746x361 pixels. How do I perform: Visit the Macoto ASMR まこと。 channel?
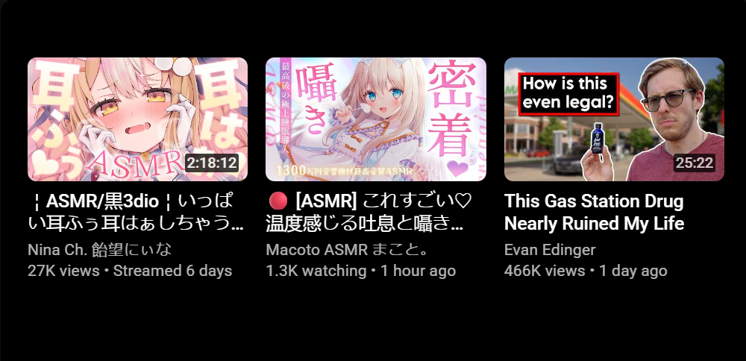coord(346,250)
